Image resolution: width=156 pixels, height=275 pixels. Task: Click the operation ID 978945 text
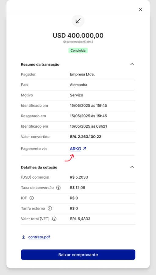pyautogui.click(x=78, y=42)
